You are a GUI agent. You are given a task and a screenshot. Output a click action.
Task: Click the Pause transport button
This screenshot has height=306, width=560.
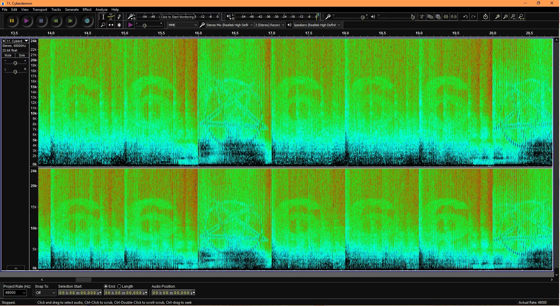pyautogui.click(x=12, y=21)
